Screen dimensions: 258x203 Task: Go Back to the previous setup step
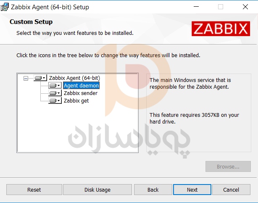pos(153,190)
